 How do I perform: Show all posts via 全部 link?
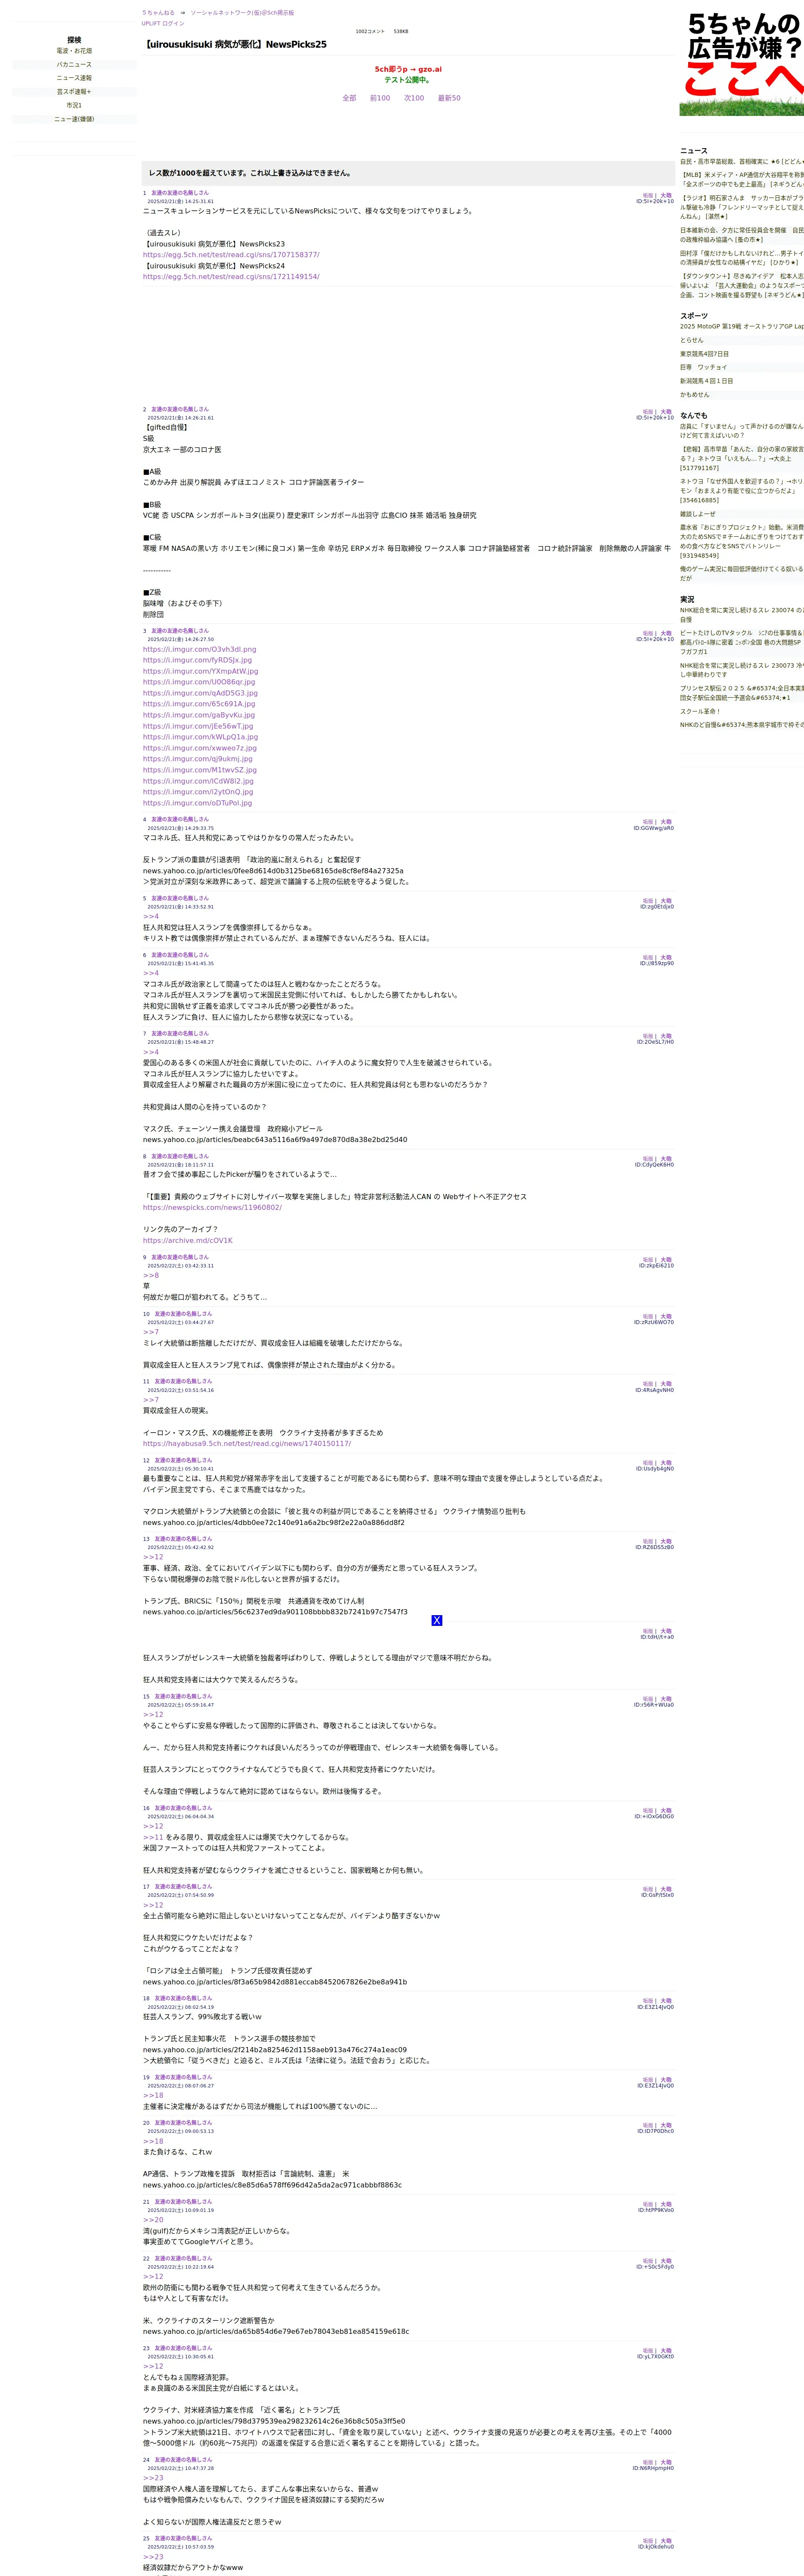350,98
